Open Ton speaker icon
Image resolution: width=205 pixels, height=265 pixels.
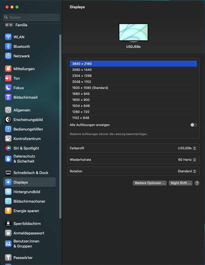(8, 78)
